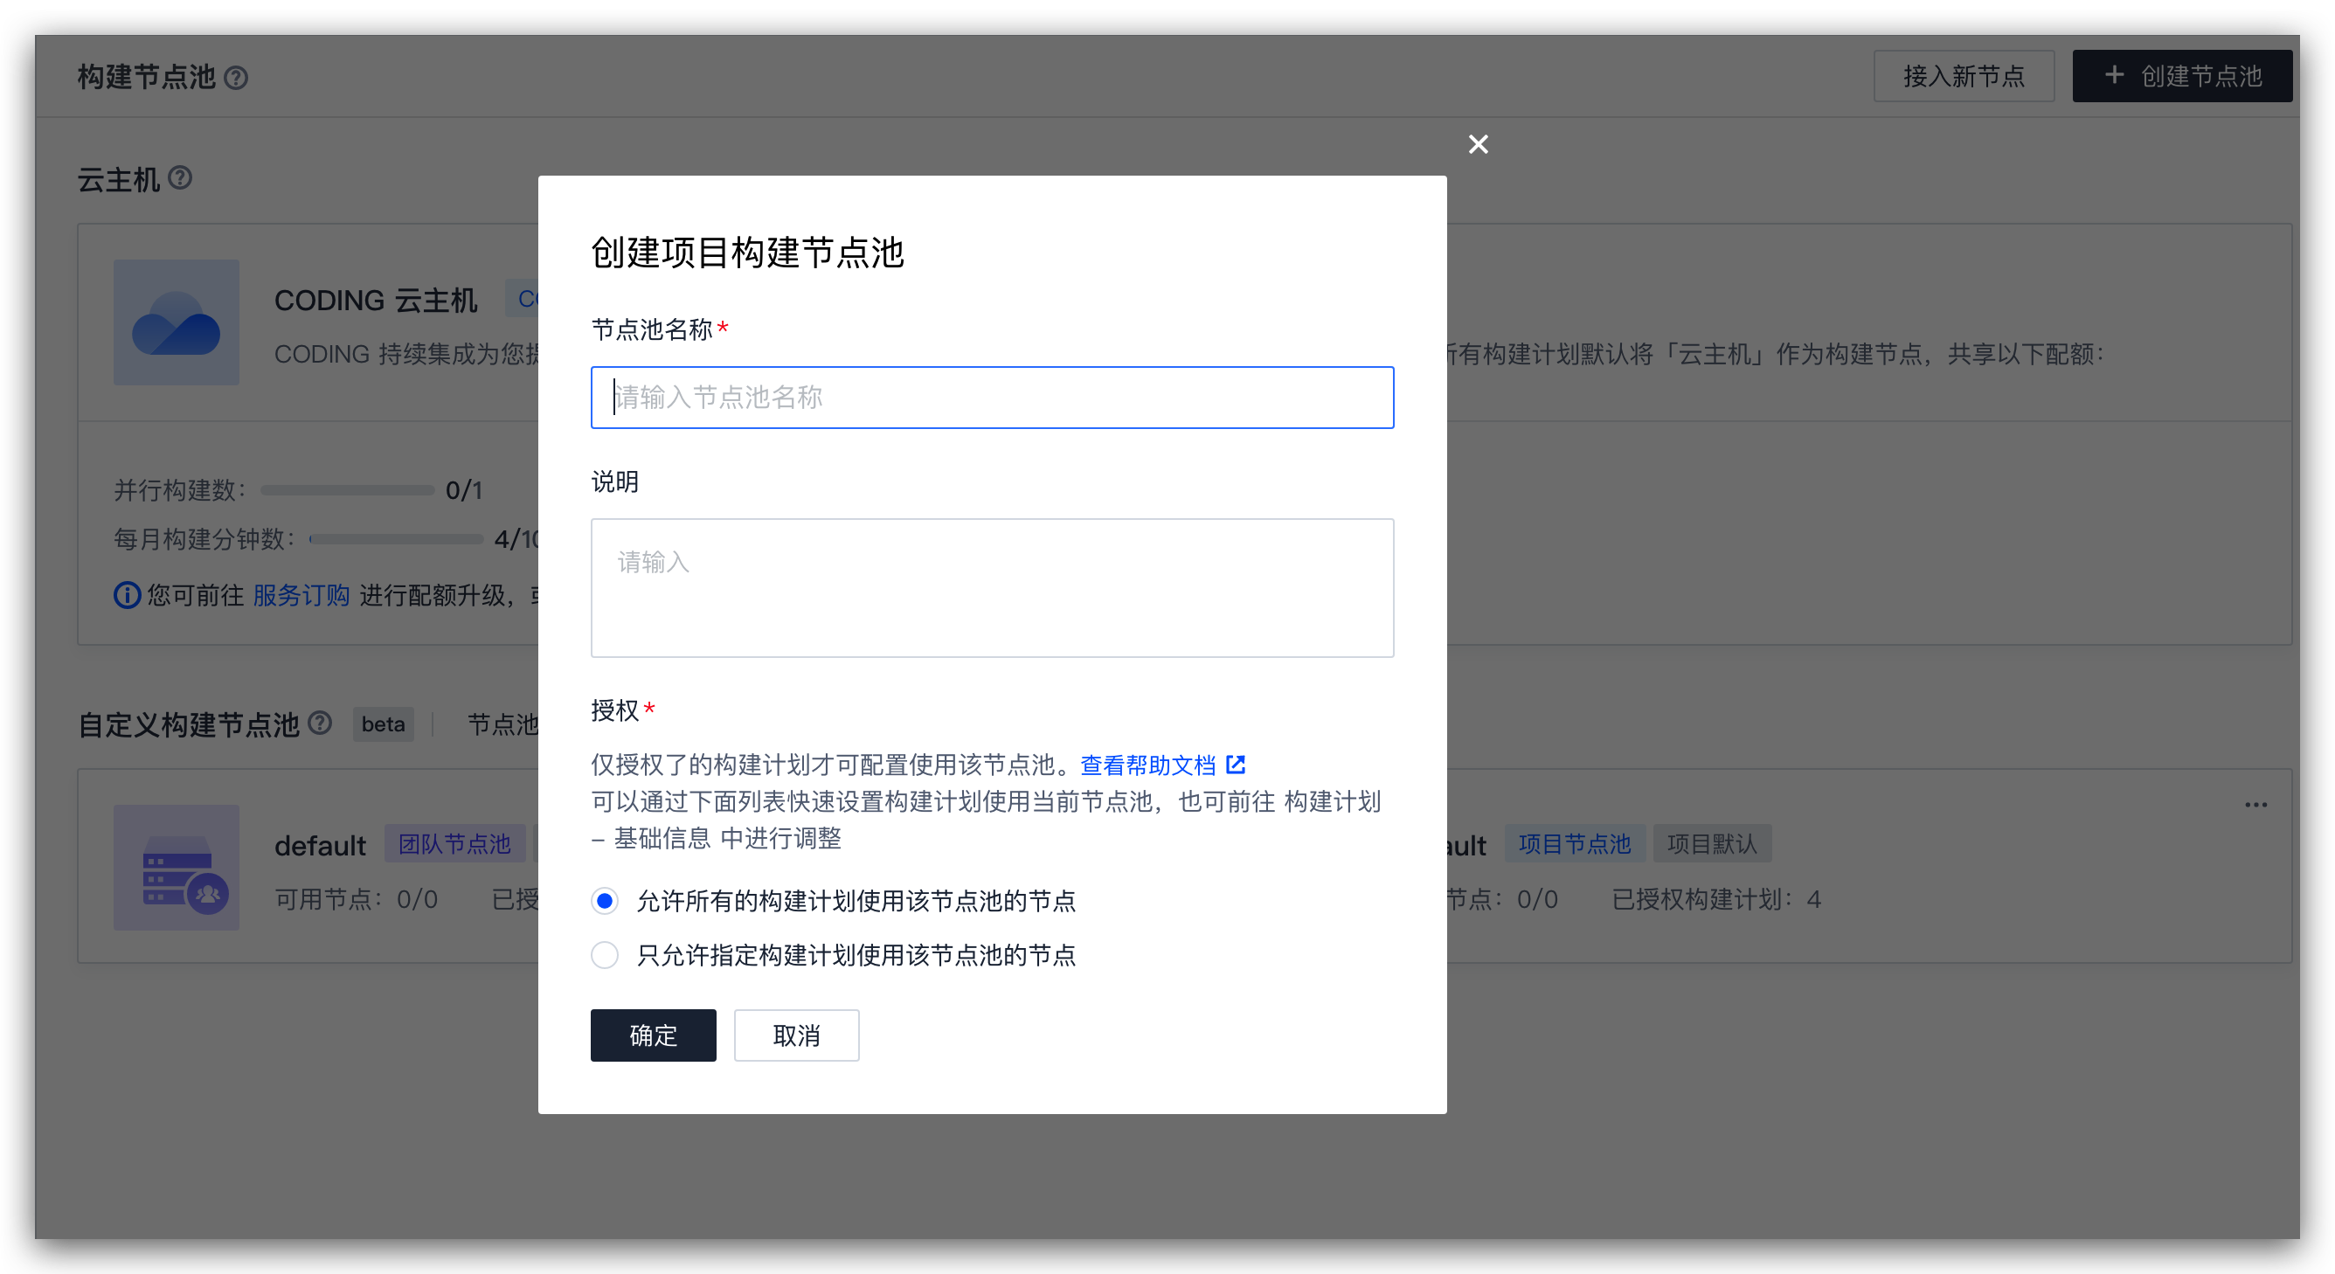Open 查看帮助文档 help link
This screenshot has height=1274, width=2335.
tap(1147, 765)
